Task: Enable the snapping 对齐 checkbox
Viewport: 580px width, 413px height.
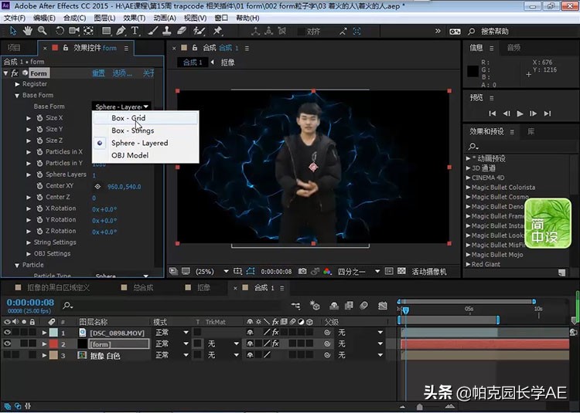Action: (301, 32)
